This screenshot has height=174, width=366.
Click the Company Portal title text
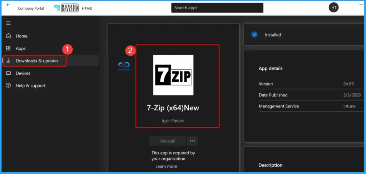point(31,8)
